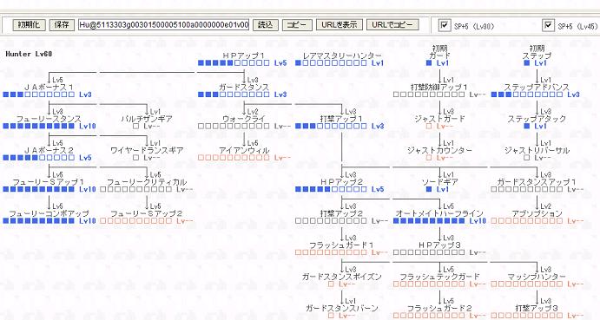The image size is (600, 320).
Task: Click the コピー copy button
Action: coord(297,25)
